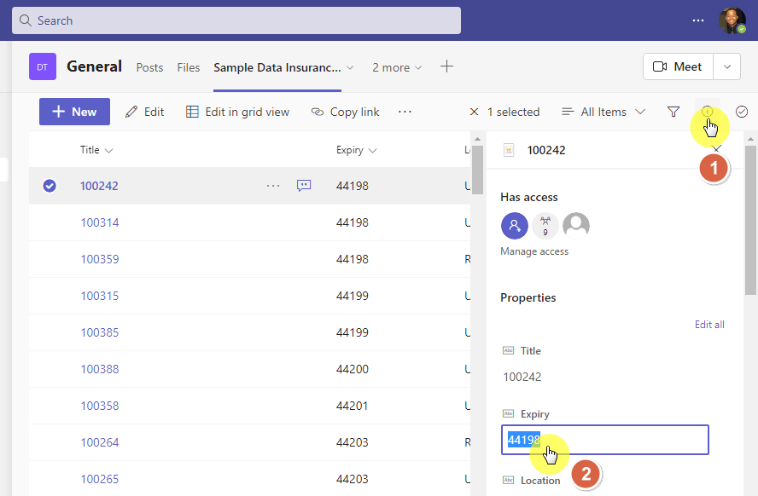The width and height of the screenshot is (758, 496).
Task: Open item 100315
Action: coord(100,296)
